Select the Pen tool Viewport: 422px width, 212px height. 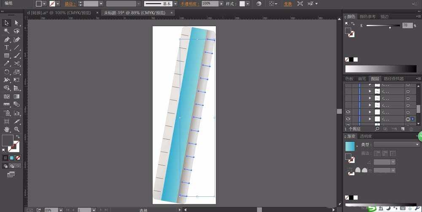(7, 39)
